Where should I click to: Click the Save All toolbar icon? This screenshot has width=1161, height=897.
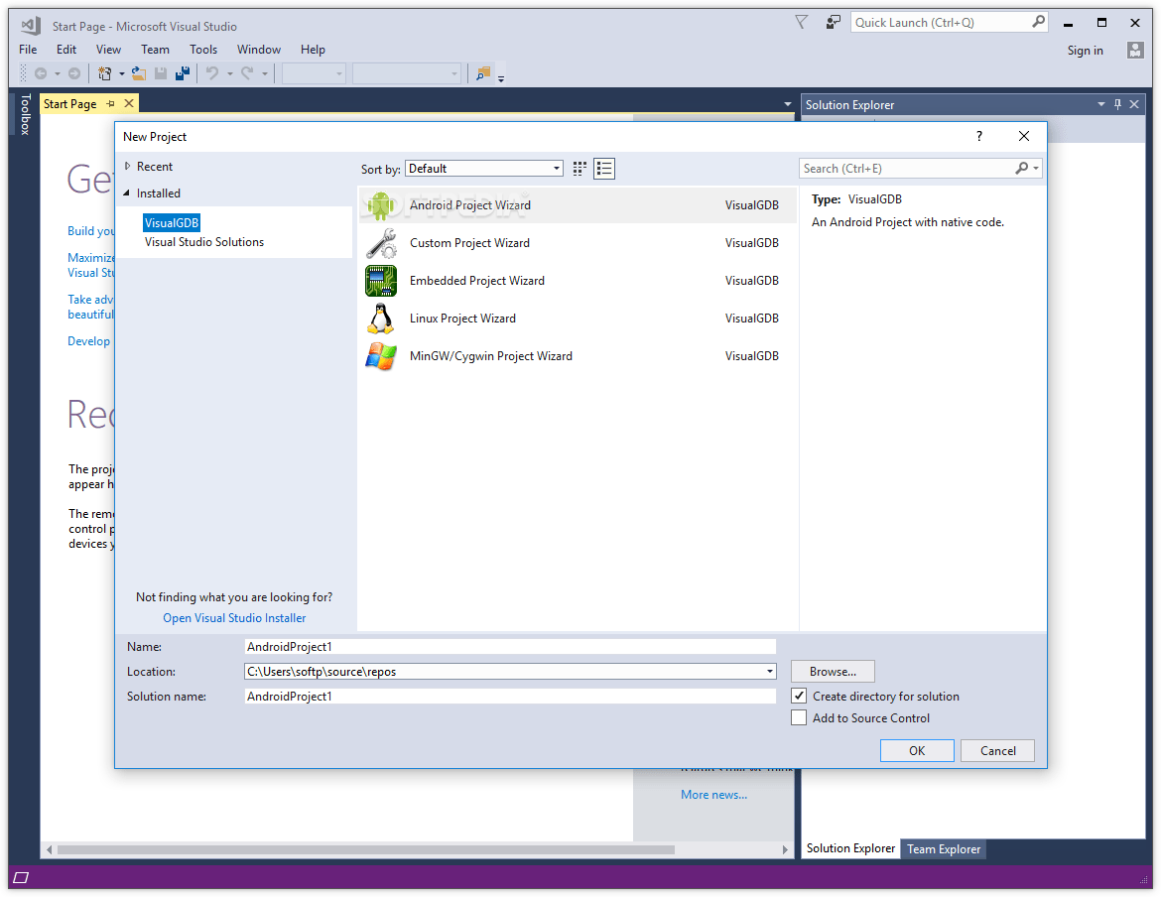[183, 73]
